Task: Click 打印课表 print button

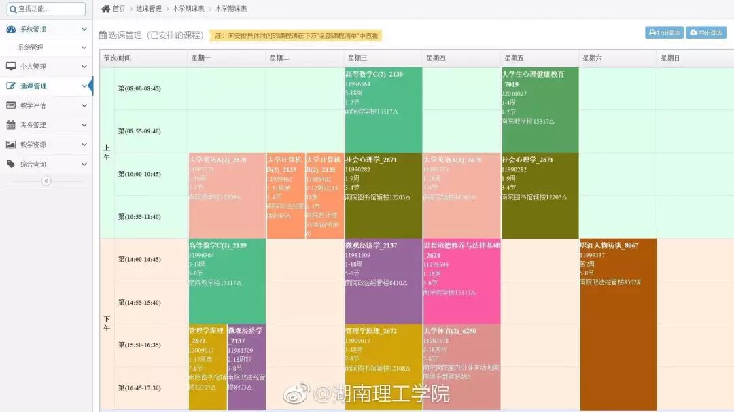Action: pyautogui.click(x=664, y=33)
